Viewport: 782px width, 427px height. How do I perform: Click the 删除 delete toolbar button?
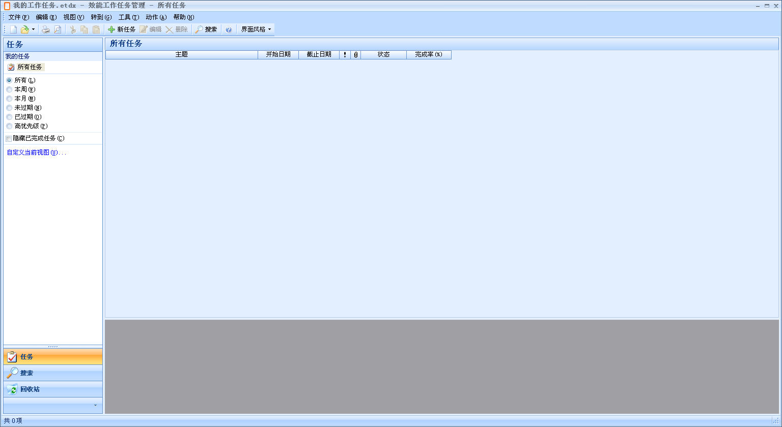pos(177,29)
